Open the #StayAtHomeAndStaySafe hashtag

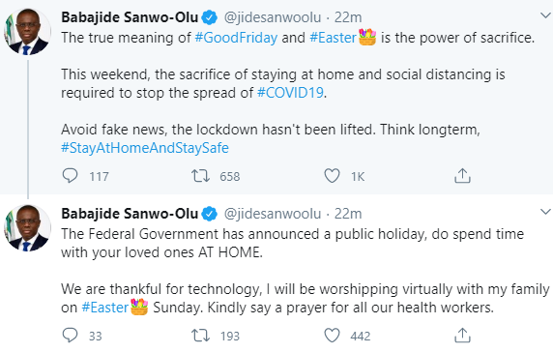click(x=145, y=148)
